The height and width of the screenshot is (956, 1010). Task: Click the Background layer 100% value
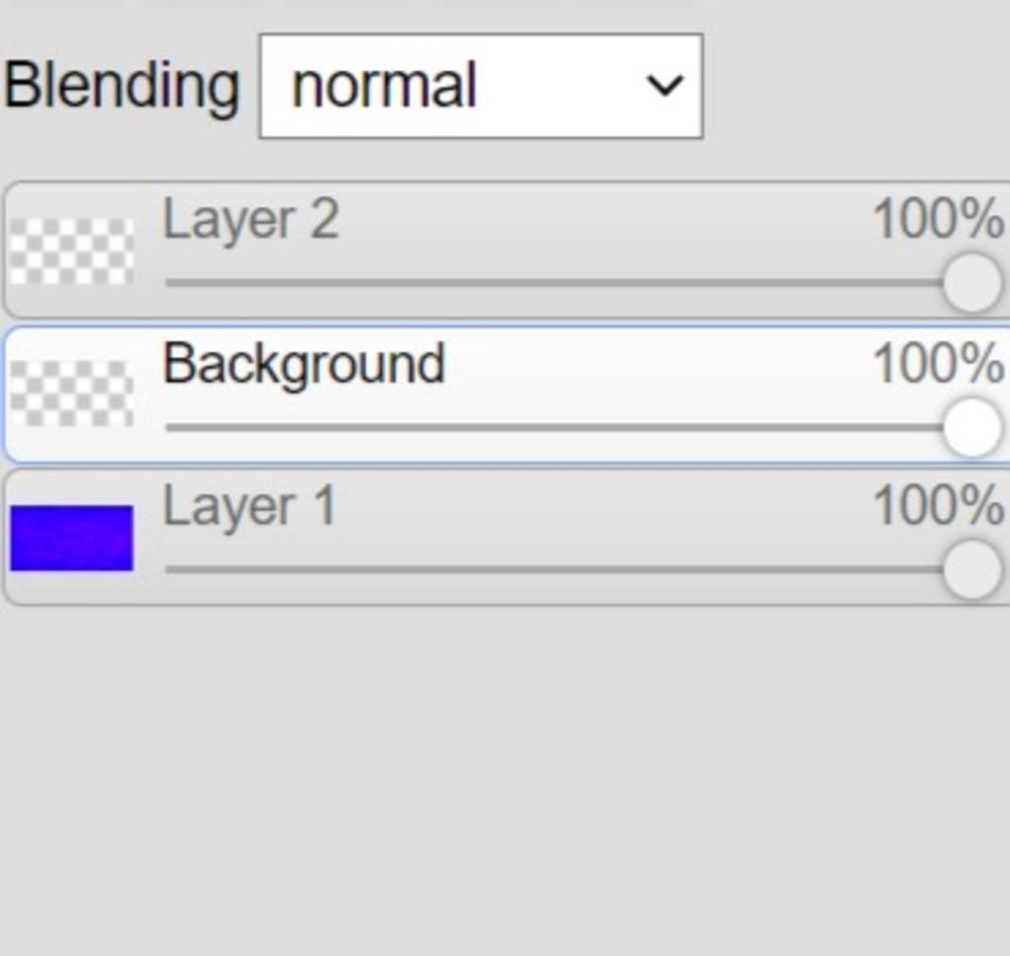pyautogui.click(x=938, y=363)
